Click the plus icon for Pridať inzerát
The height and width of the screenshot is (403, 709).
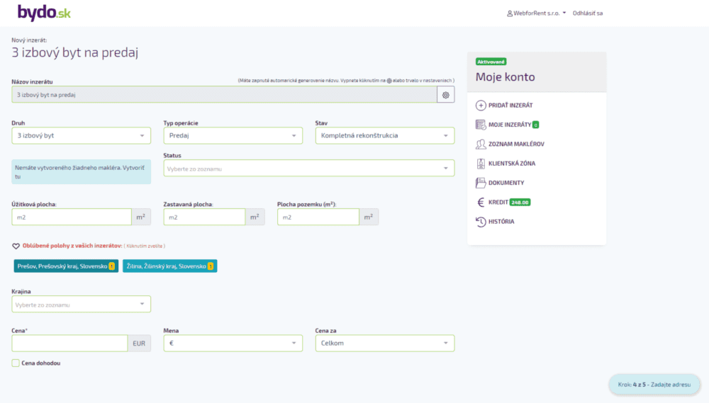coord(481,105)
